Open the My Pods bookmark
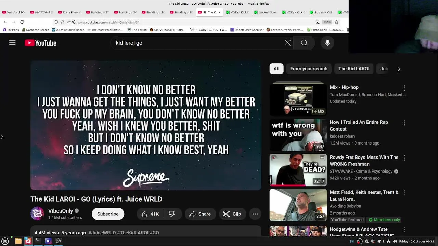The image size is (438, 246). [10, 30]
